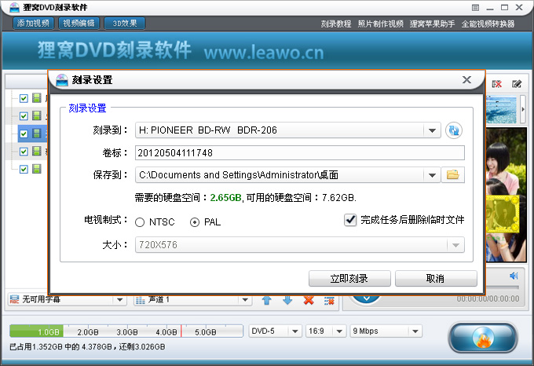Click the red X delete icon

(x=309, y=300)
